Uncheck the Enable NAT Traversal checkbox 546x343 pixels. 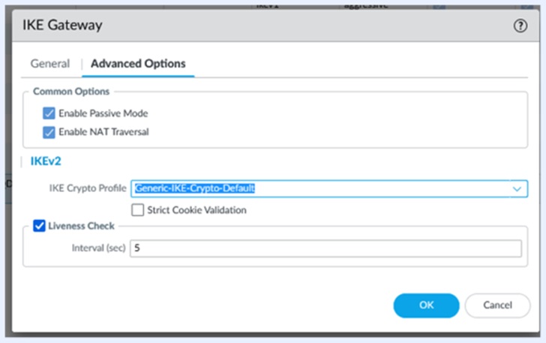point(49,132)
